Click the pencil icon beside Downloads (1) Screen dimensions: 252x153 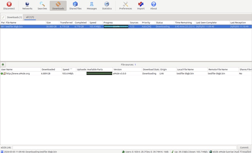tap(3, 17)
